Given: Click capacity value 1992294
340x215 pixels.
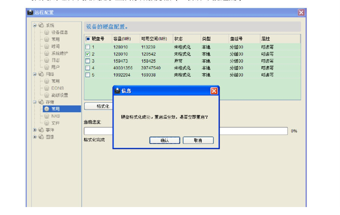Looking at the screenshot, I should pos(122,75).
